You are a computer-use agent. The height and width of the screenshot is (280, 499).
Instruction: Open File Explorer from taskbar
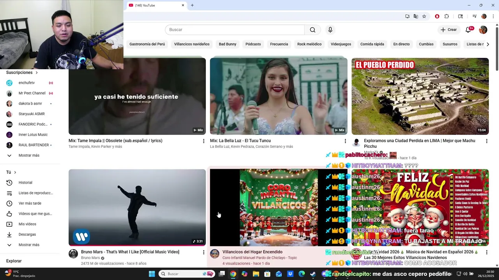(x=256, y=274)
